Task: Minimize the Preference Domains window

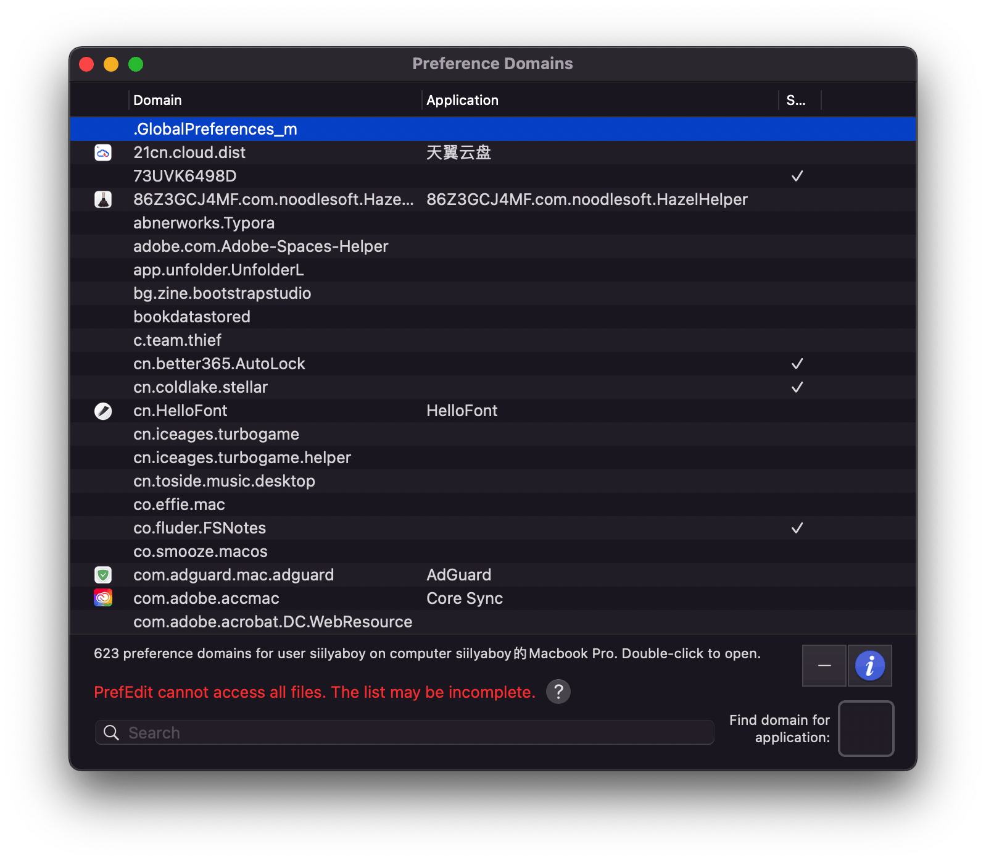Action: click(x=111, y=64)
